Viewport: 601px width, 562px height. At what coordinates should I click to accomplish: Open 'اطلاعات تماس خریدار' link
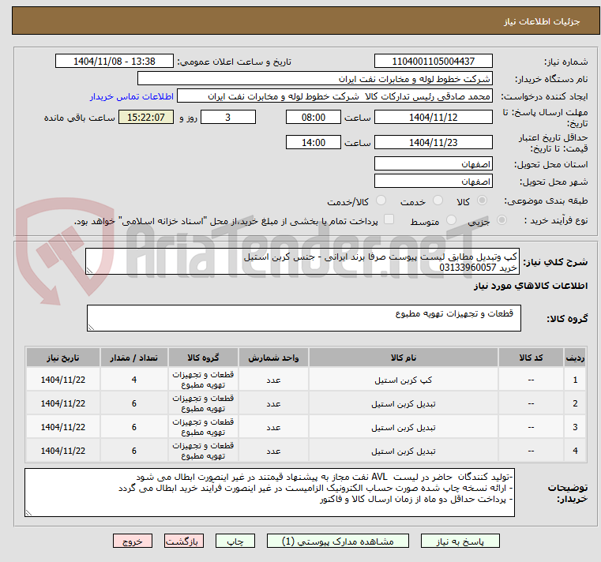pyautogui.click(x=132, y=96)
